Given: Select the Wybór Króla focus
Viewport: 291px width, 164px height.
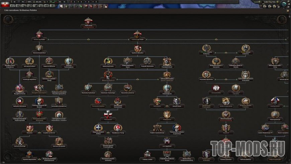Looking at the screenshot, I should [88, 21].
